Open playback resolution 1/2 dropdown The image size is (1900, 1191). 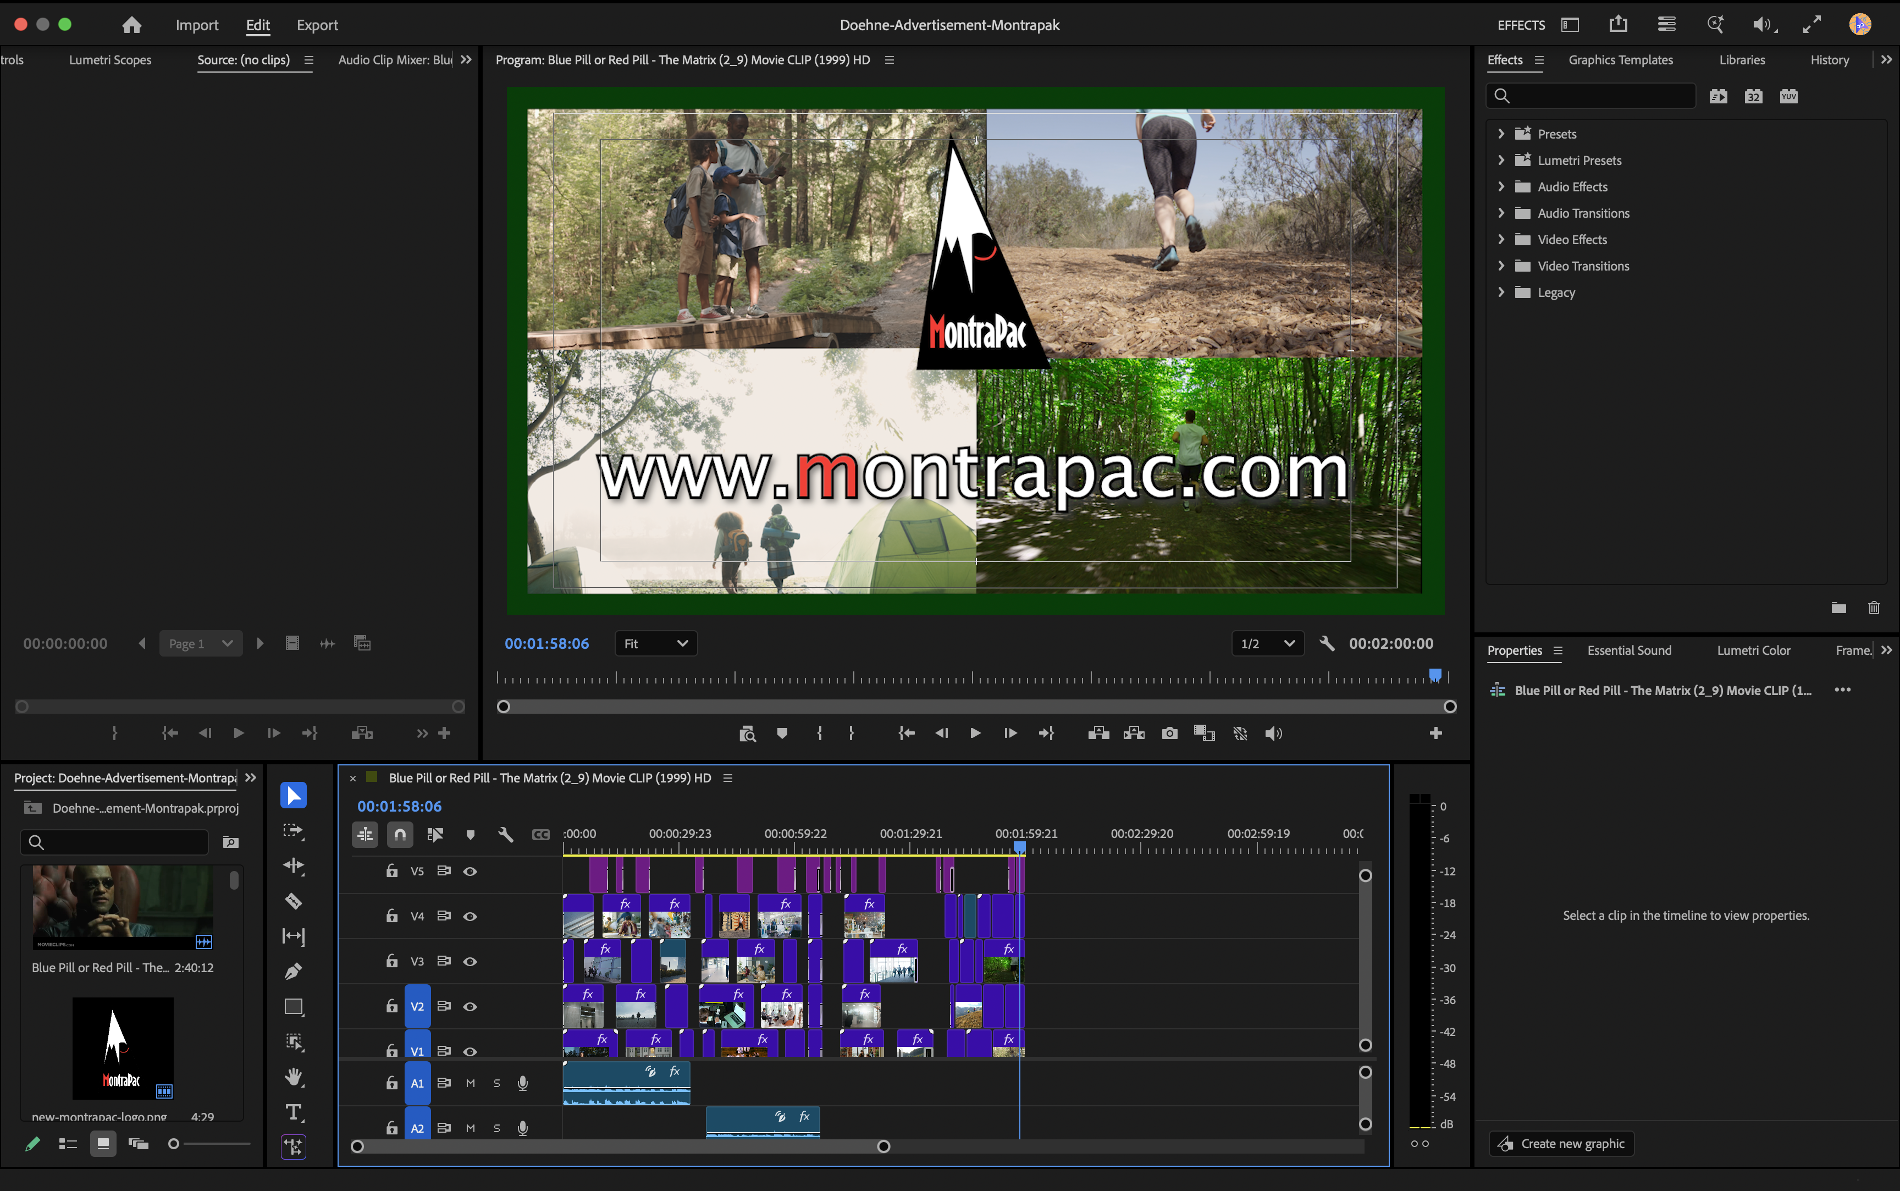tap(1268, 643)
